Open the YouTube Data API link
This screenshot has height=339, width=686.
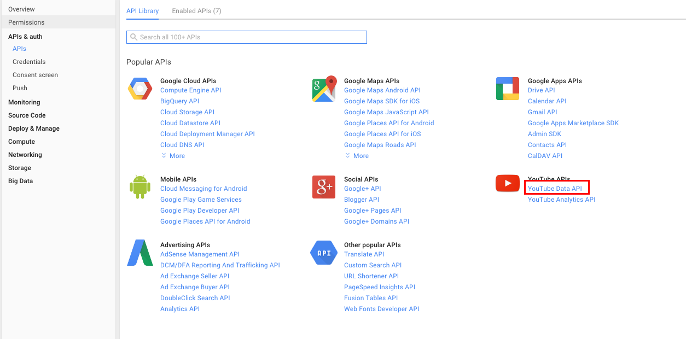click(555, 189)
